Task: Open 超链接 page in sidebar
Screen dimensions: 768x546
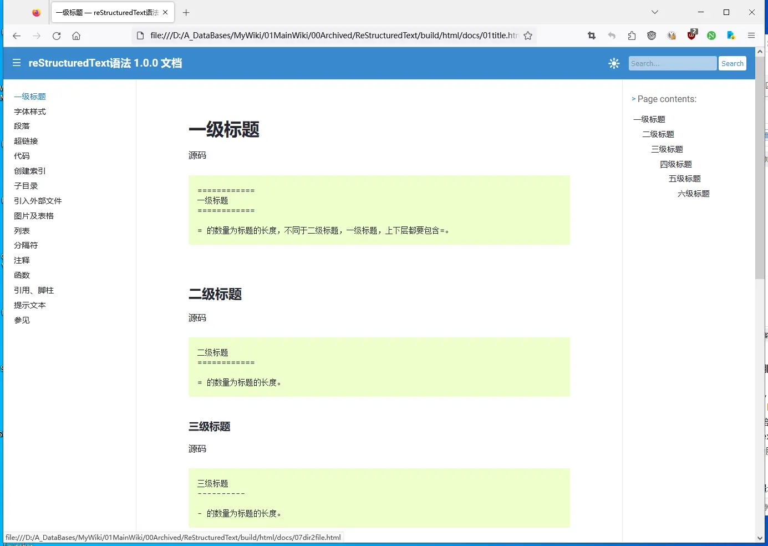Action: [x=26, y=141]
